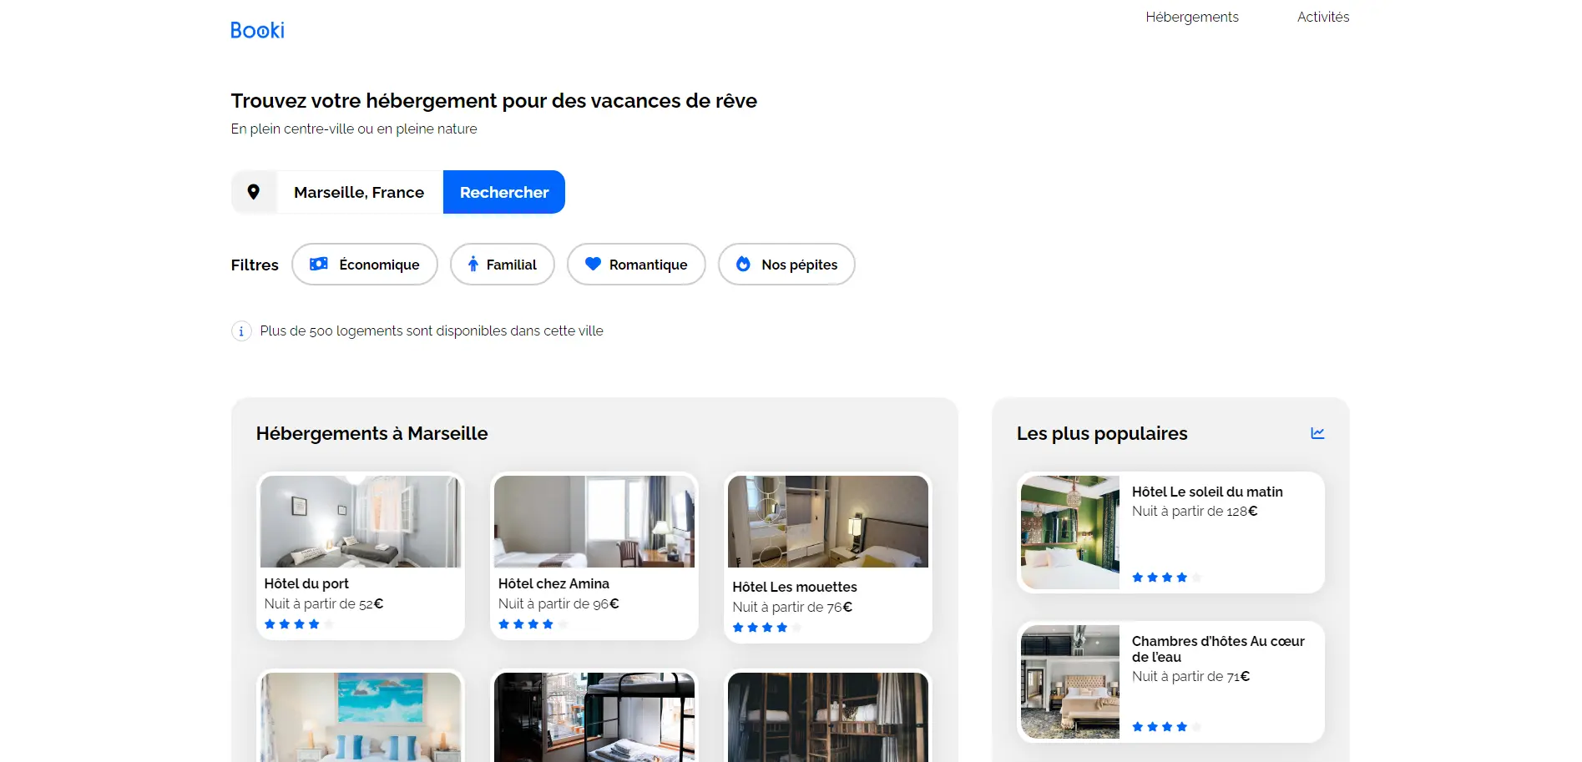Click 'Nuit à partir de 52€' text

[324, 603]
